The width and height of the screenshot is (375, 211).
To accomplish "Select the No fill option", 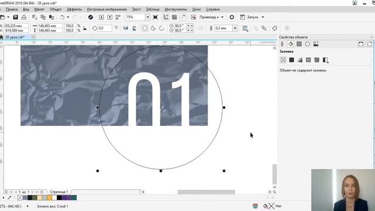I will click(x=283, y=60).
